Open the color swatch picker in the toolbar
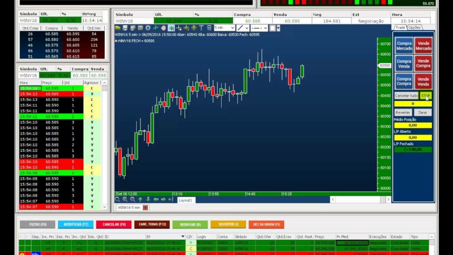Viewport: 453px width, 255px height. (x=273, y=28)
